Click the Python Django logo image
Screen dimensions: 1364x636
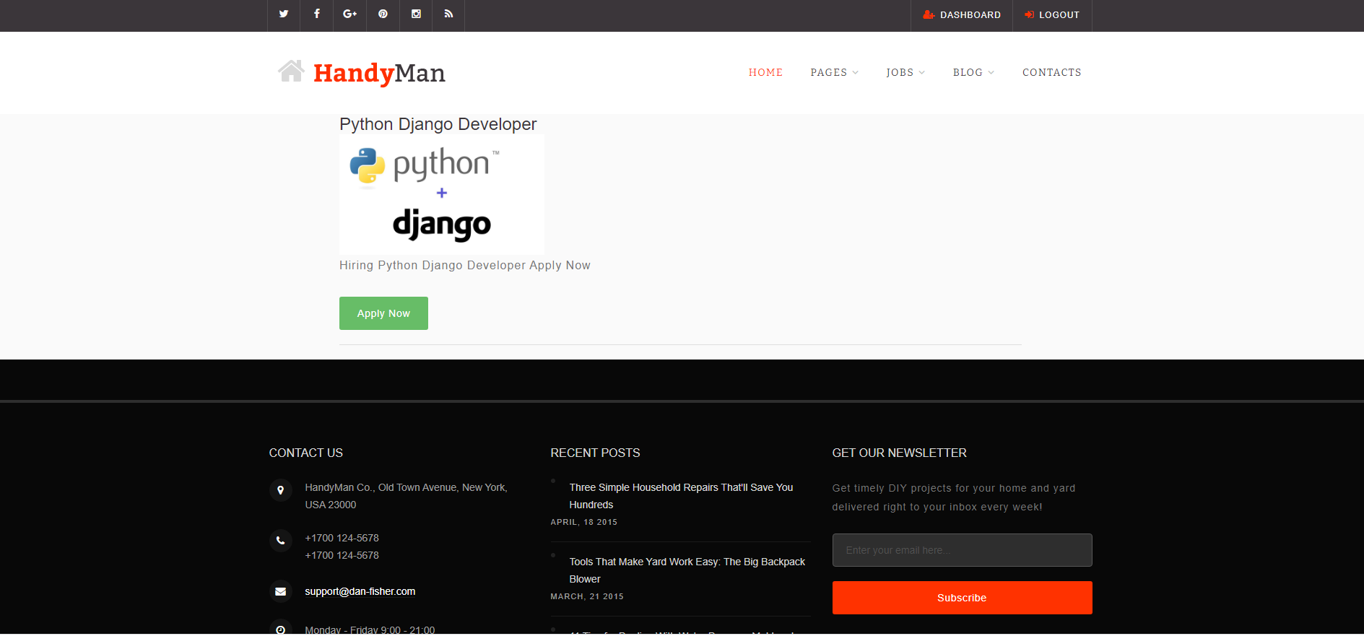pos(442,194)
